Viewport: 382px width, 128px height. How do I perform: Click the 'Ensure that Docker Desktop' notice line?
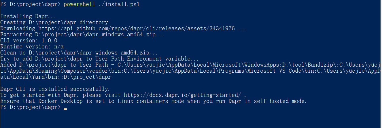(x=153, y=101)
